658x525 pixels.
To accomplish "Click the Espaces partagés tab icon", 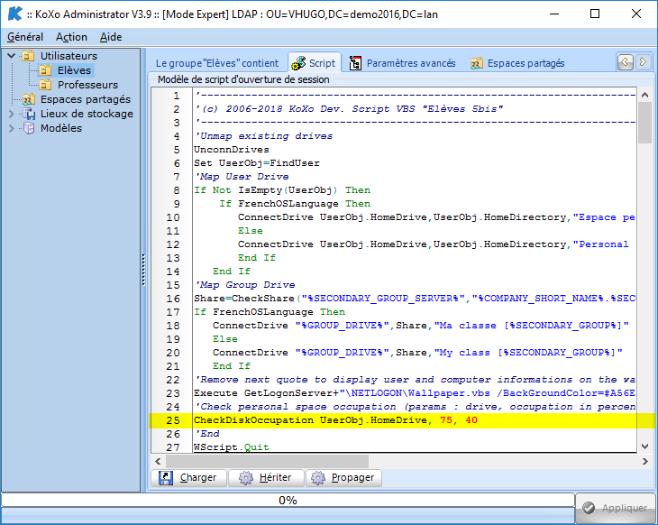I will pos(476,63).
